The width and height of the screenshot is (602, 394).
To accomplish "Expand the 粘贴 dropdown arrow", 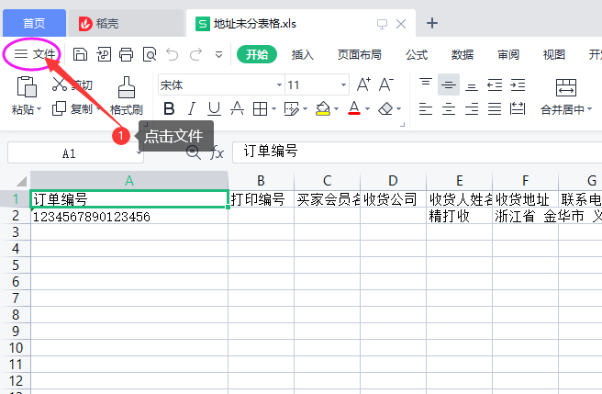I will (39, 109).
